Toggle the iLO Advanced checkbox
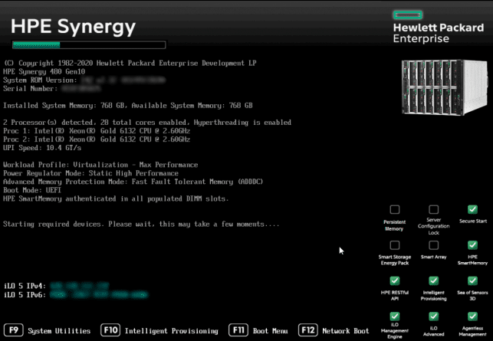Screen dimensions: 493x341 click(433, 316)
